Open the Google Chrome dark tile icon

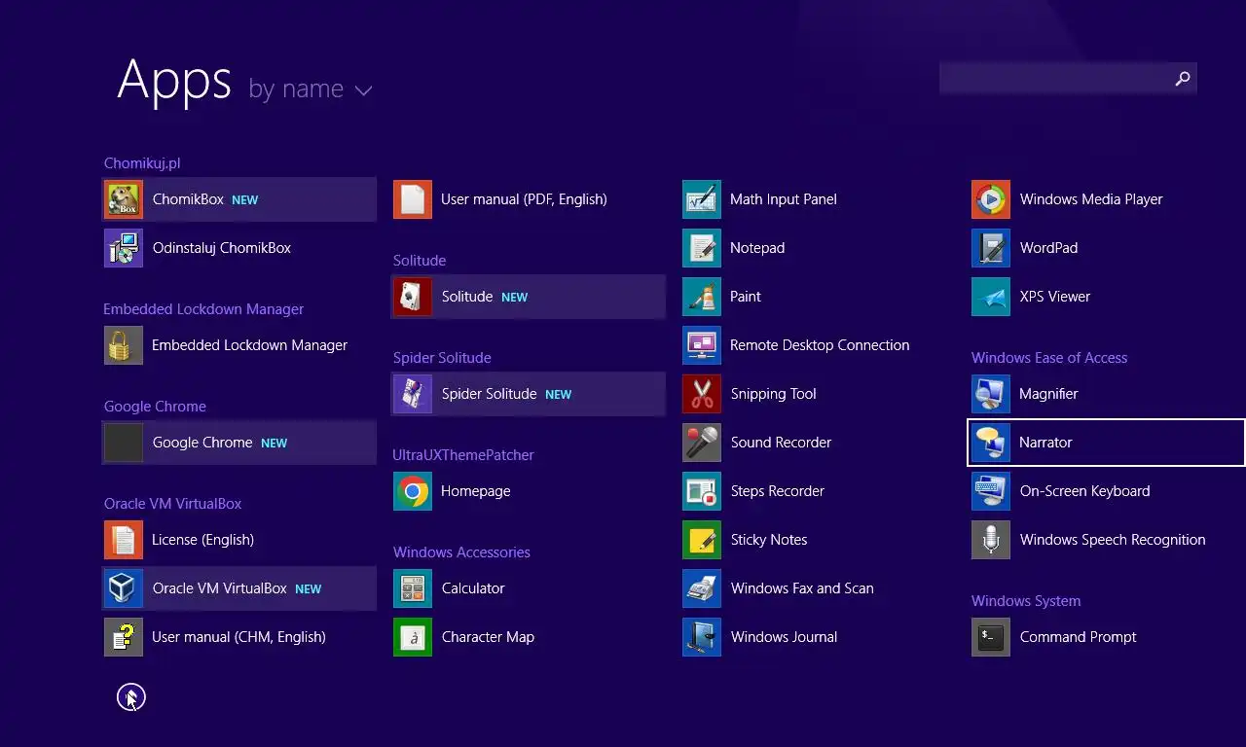(124, 443)
